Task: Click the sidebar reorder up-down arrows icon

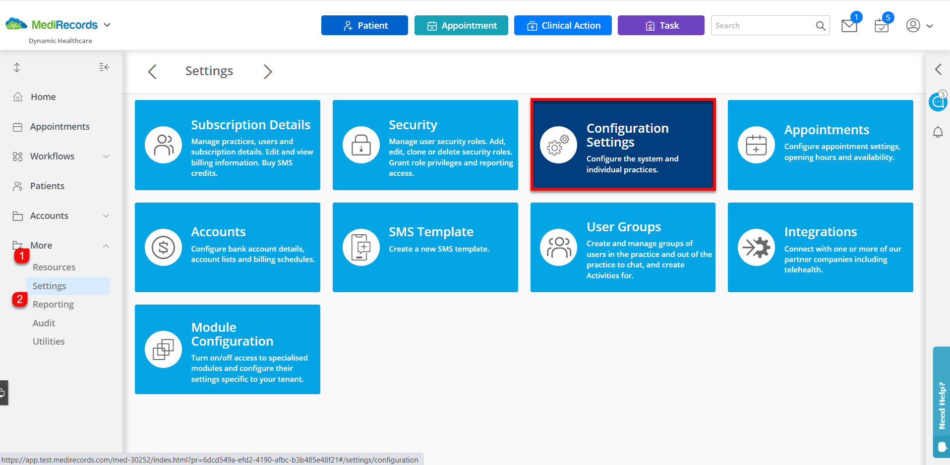Action: [x=17, y=67]
